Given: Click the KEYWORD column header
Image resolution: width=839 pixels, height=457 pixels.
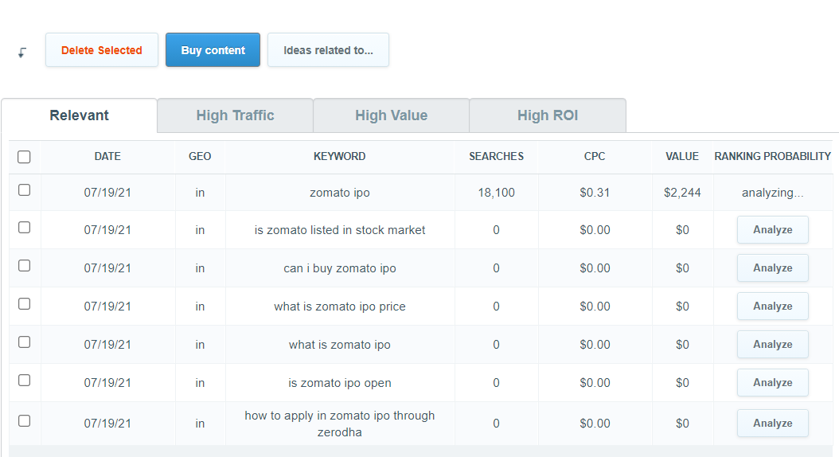Looking at the screenshot, I should click(x=340, y=157).
